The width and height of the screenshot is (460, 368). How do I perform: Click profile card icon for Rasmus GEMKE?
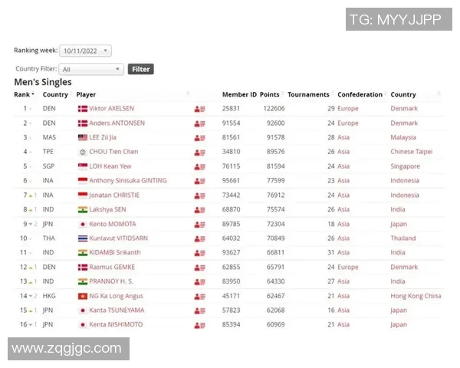click(199, 267)
